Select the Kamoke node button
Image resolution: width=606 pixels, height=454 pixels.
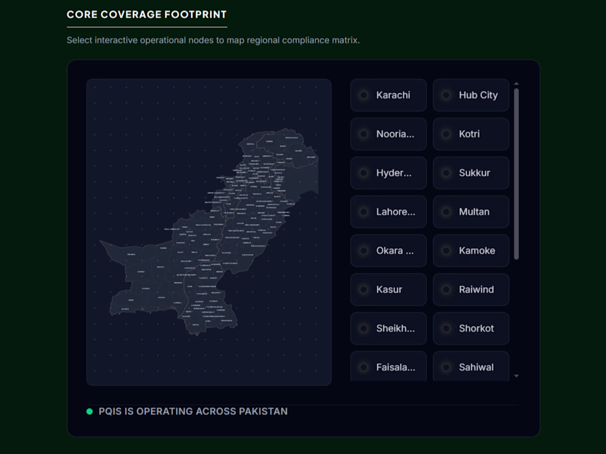click(471, 250)
